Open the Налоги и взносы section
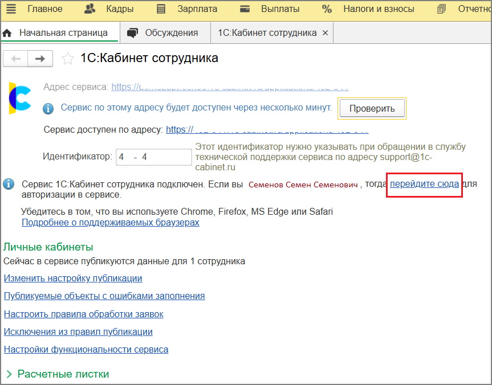492x385 pixels. 379,9
